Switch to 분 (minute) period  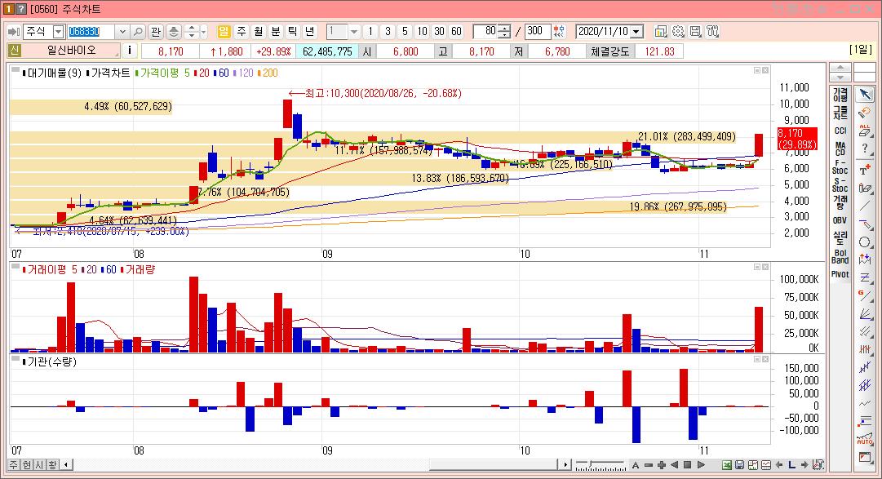pyautogui.click(x=276, y=32)
